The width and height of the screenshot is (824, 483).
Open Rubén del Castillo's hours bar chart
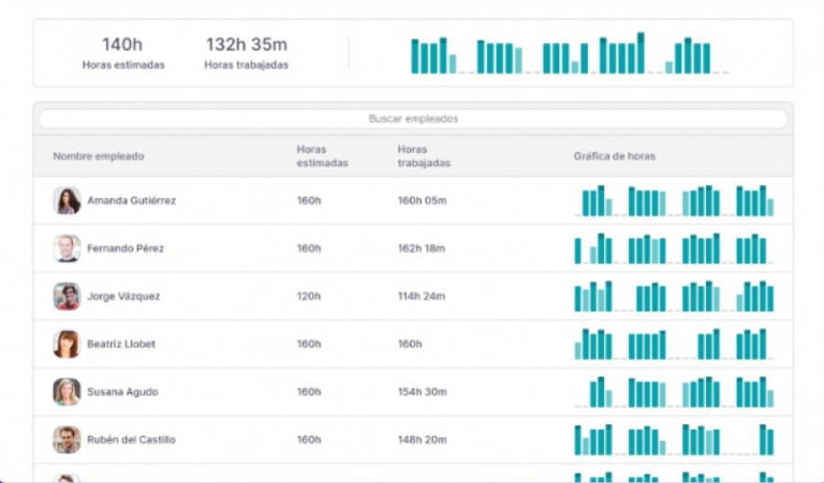coord(674,440)
